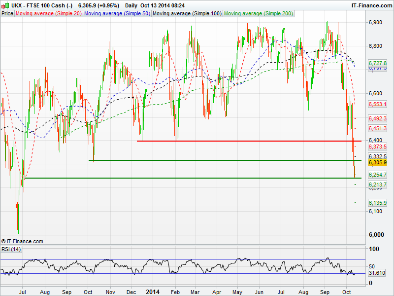Open the RSI (14) indicator label
This screenshot has height=296, width=394.
[12, 249]
